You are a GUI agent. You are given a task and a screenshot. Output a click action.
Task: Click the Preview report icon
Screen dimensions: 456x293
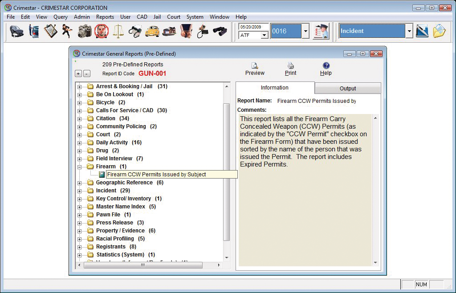point(255,69)
